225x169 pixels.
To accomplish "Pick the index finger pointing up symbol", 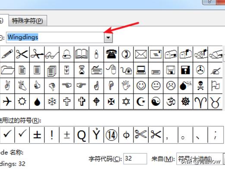I will click(x=96, y=86).
